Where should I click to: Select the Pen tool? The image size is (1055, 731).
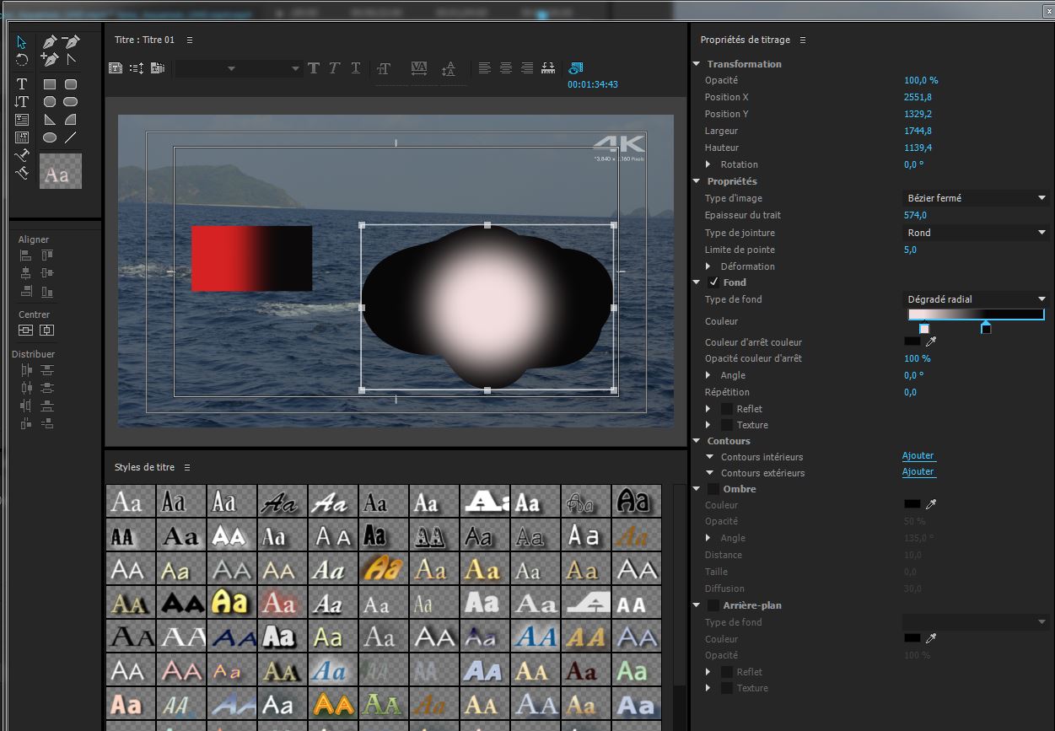tap(50, 41)
